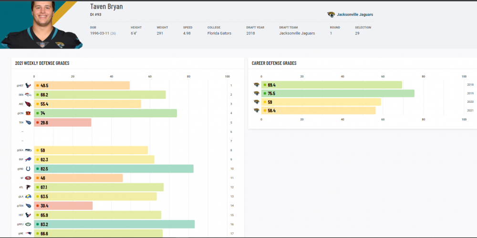The image size is (477, 238).
Task: Select the 66.6 grade bar at New England
Action: point(98,233)
